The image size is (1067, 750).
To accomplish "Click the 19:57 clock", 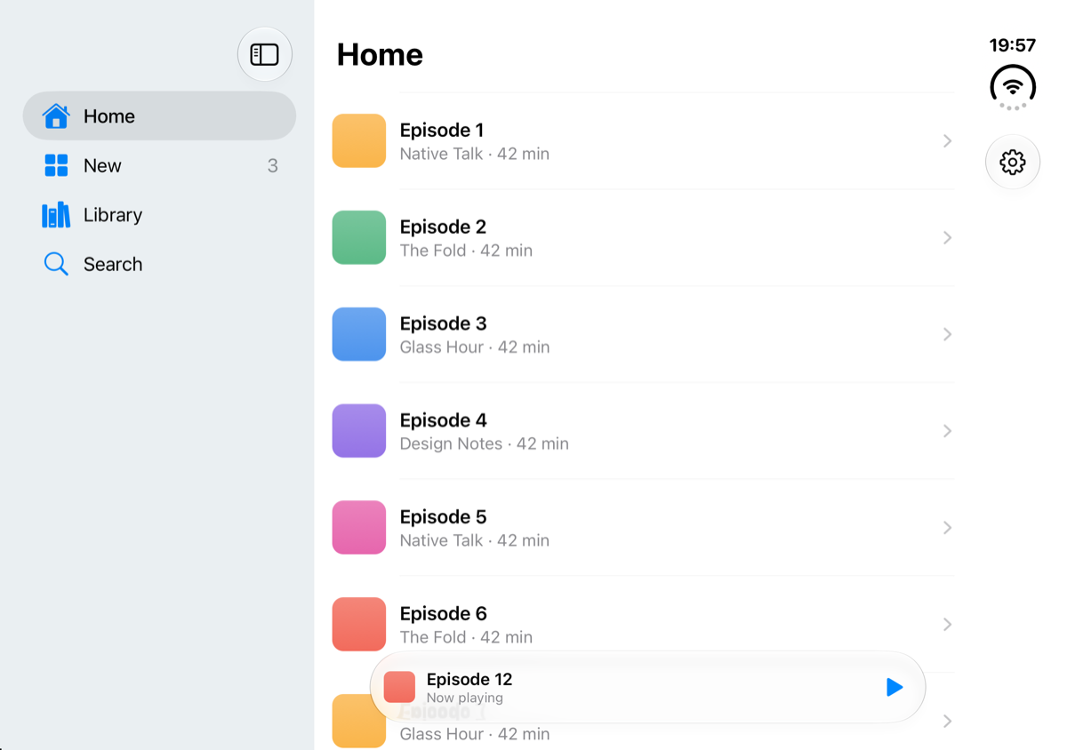I will point(1013,45).
